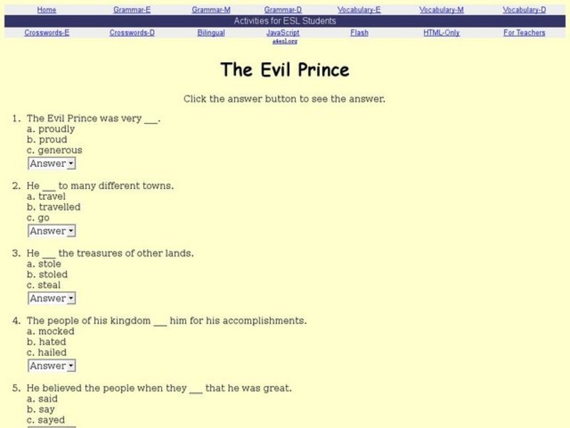The image size is (570, 428).
Task: Open the For Teachers page
Action: (x=523, y=32)
